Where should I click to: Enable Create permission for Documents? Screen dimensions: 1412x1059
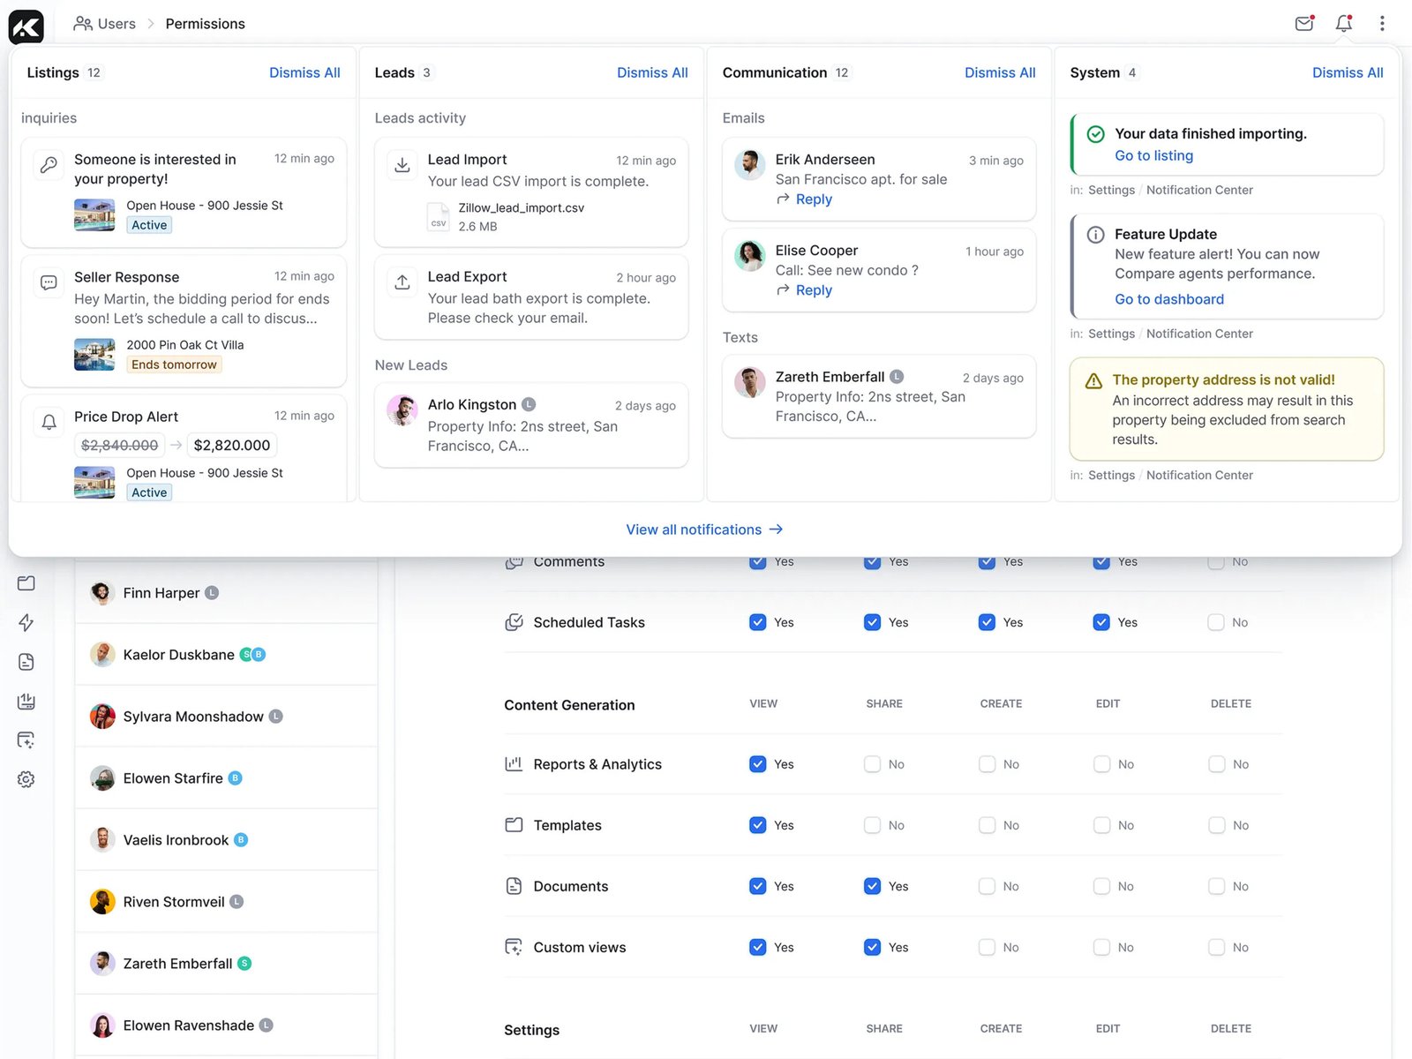pyautogui.click(x=987, y=886)
